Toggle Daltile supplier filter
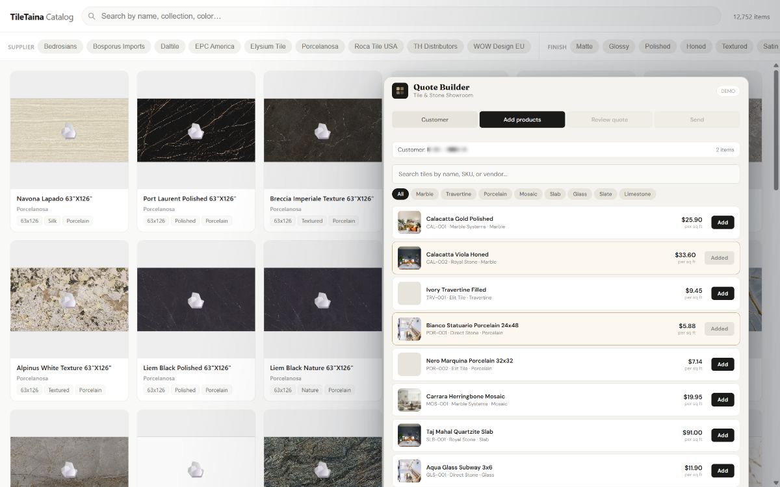Viewport: 780px width, 487px height. pyautogui.click(x=170, y=47)
